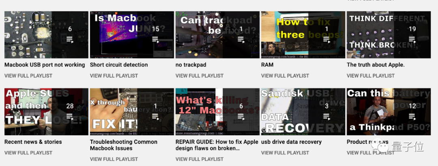
Task: View full playlist for The truth about Apple
Action: pyautogui.click(x=371, y=76)
